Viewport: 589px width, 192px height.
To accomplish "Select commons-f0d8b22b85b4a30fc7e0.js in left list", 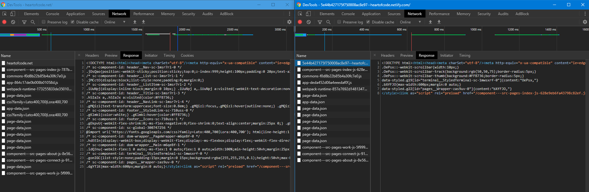I will tap(37, 76).
